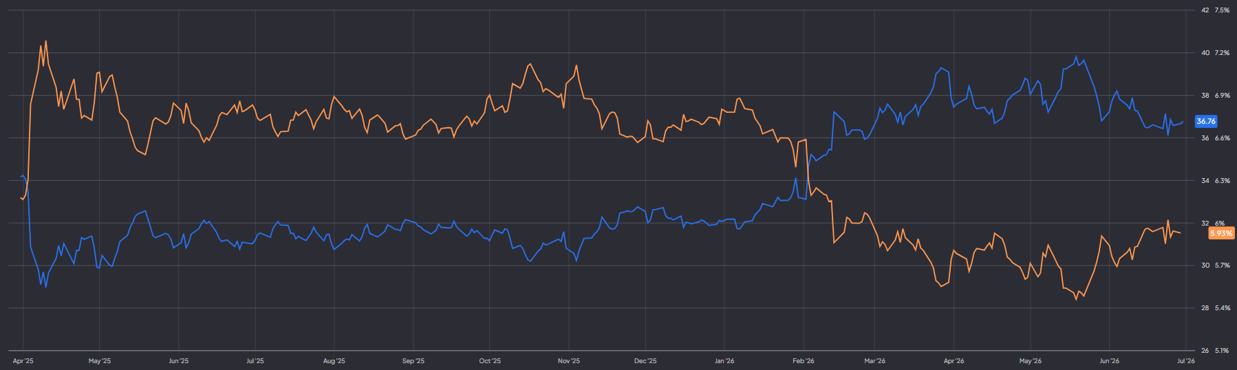The image size is (1237, 370).
Task: Select the 5.7% percentage scale label
Action: [x=1222, y=265]
